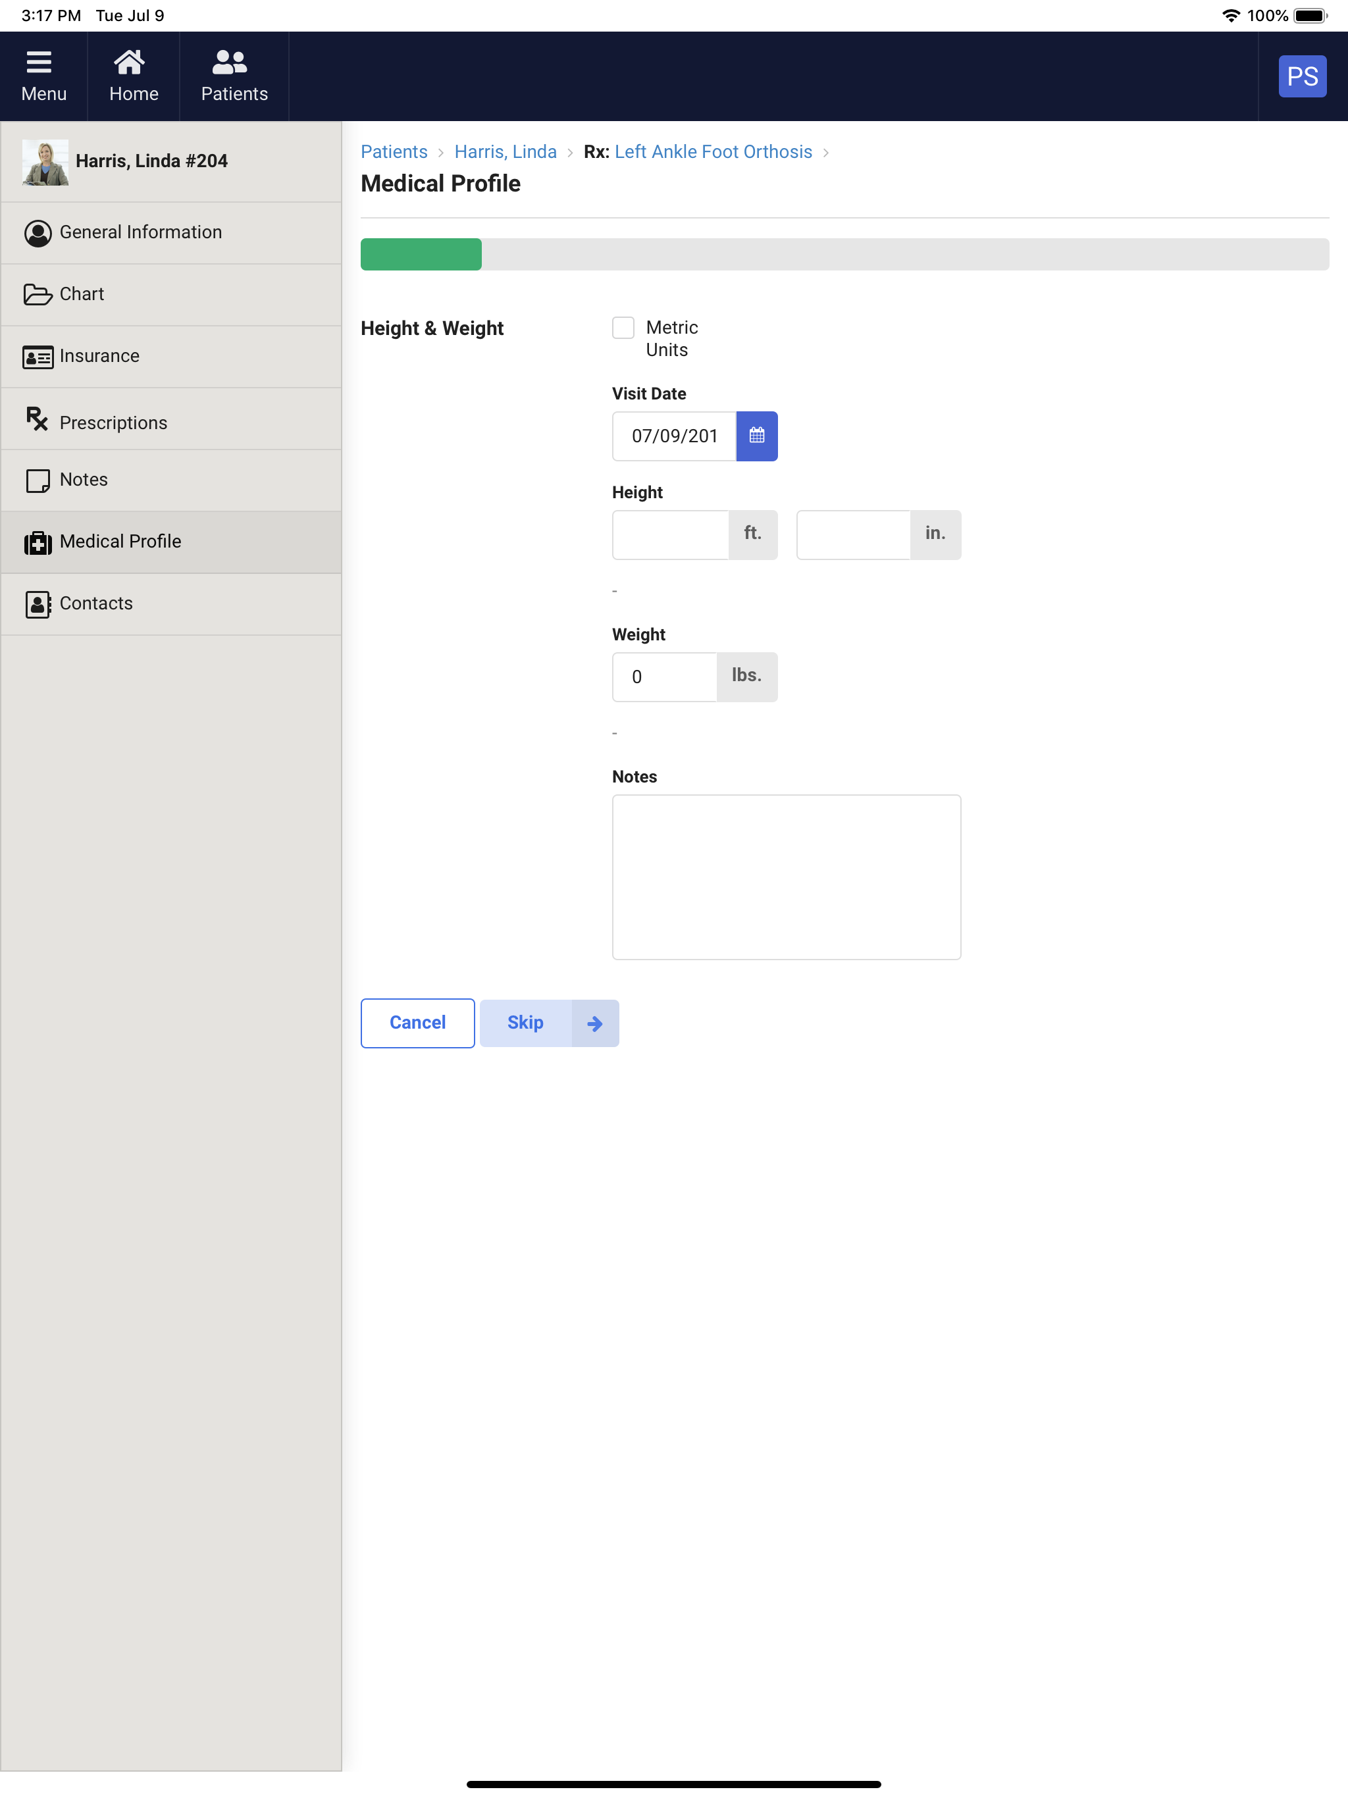Image resolution: width=1348 pixels, height=1798 pixels.
Task: Enable the Metric Units checkbox
Action: (x=623, y=328)
